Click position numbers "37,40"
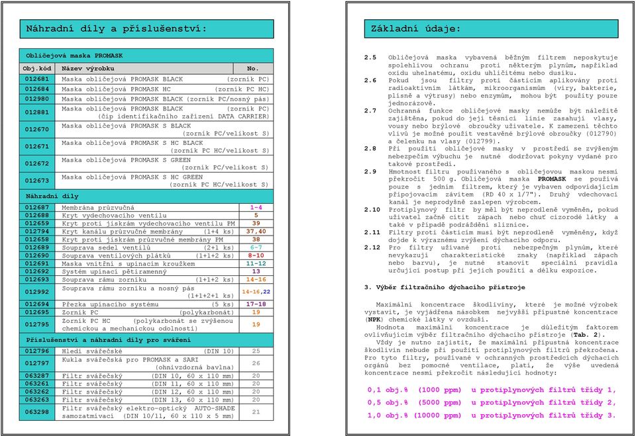 click(256, 232)
